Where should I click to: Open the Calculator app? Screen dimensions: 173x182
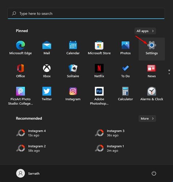coord(125,94)
